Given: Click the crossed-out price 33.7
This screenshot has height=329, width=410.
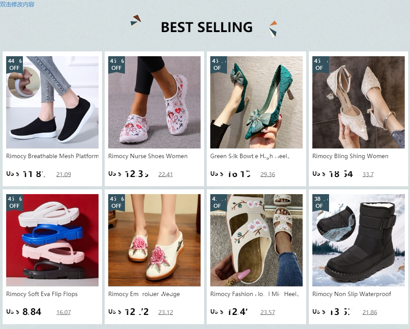Looking at the screenshot, I should tap(368, 174).
